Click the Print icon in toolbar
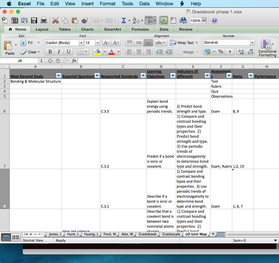The width and height of the screenshot is (279, 263). pos(43,21)
